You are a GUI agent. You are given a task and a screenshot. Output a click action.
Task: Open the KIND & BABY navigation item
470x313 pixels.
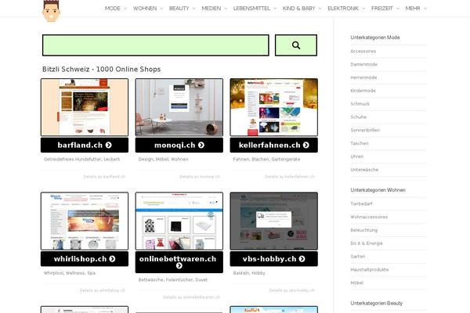pos(299,9)
